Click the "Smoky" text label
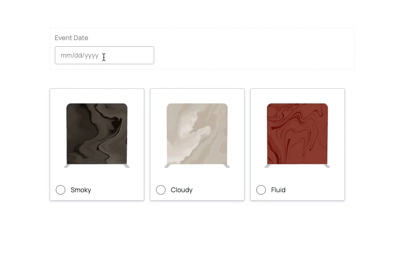This screenshot has width=402, height=273. [81, 190]
